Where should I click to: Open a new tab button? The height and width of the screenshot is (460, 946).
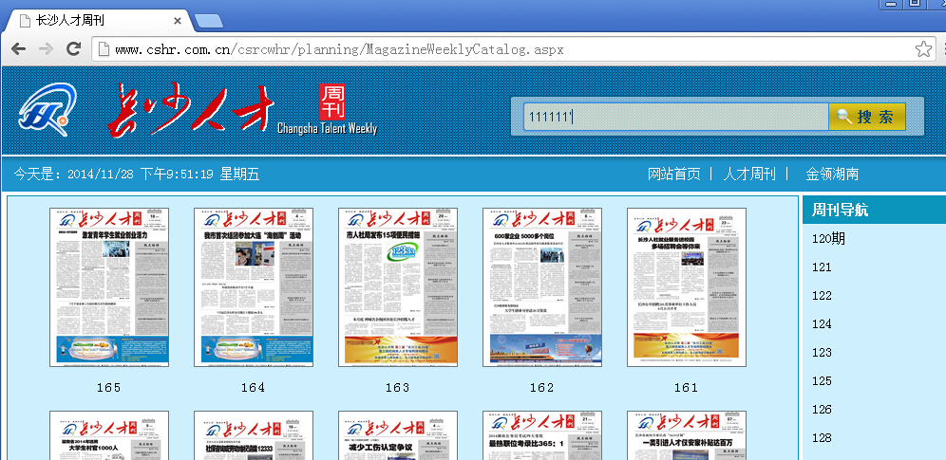coord(209,21)
